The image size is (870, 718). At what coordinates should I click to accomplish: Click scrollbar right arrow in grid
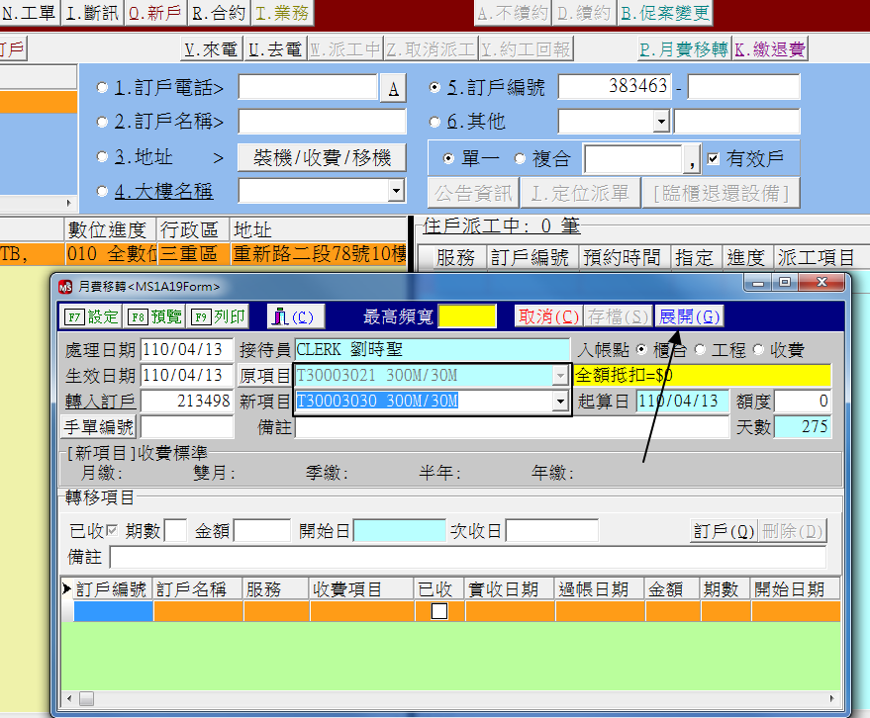(831, 698)
